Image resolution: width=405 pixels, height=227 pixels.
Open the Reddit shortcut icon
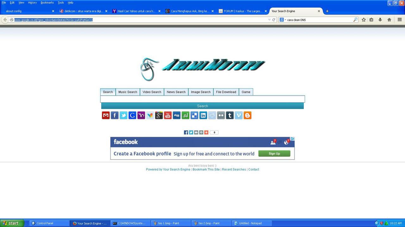click(212, 115)
